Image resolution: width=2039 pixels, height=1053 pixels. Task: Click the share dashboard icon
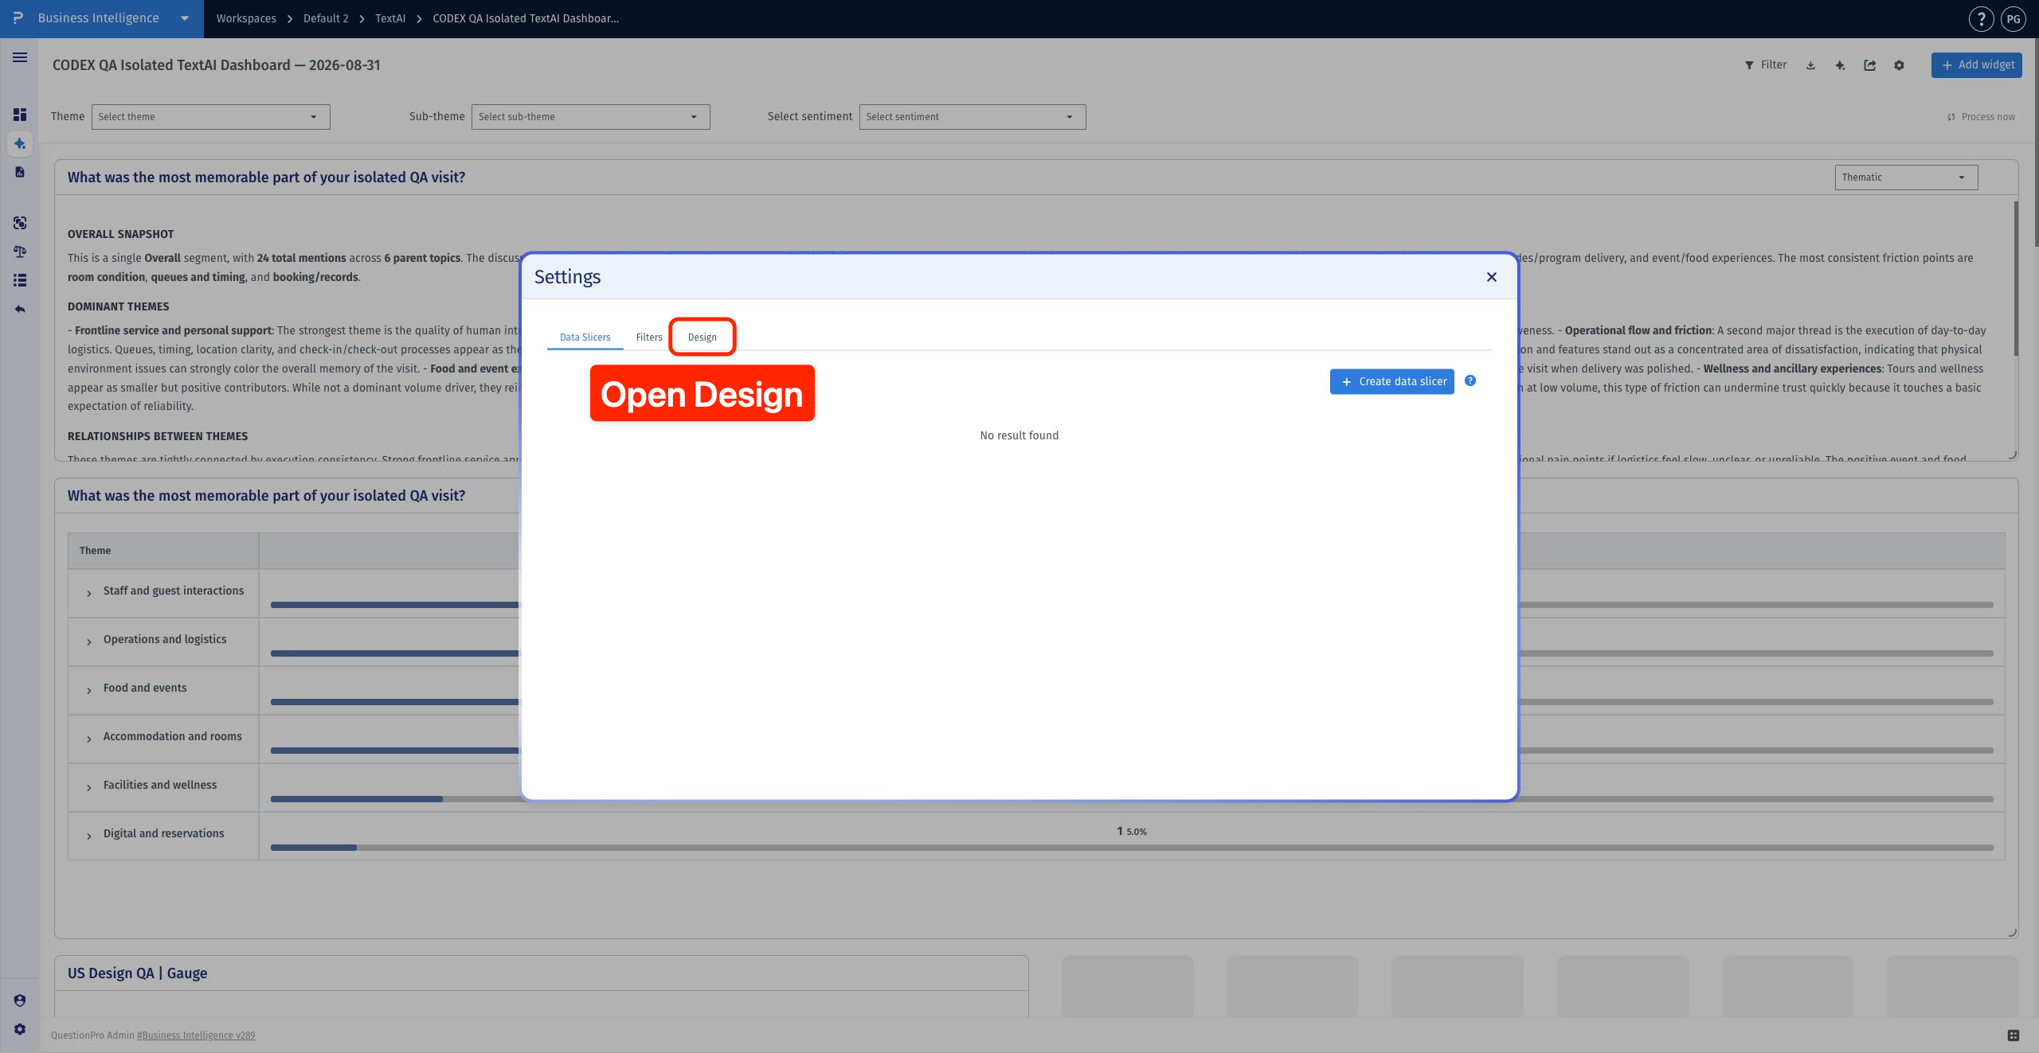pyautogui.click(x=1869, y=65)
